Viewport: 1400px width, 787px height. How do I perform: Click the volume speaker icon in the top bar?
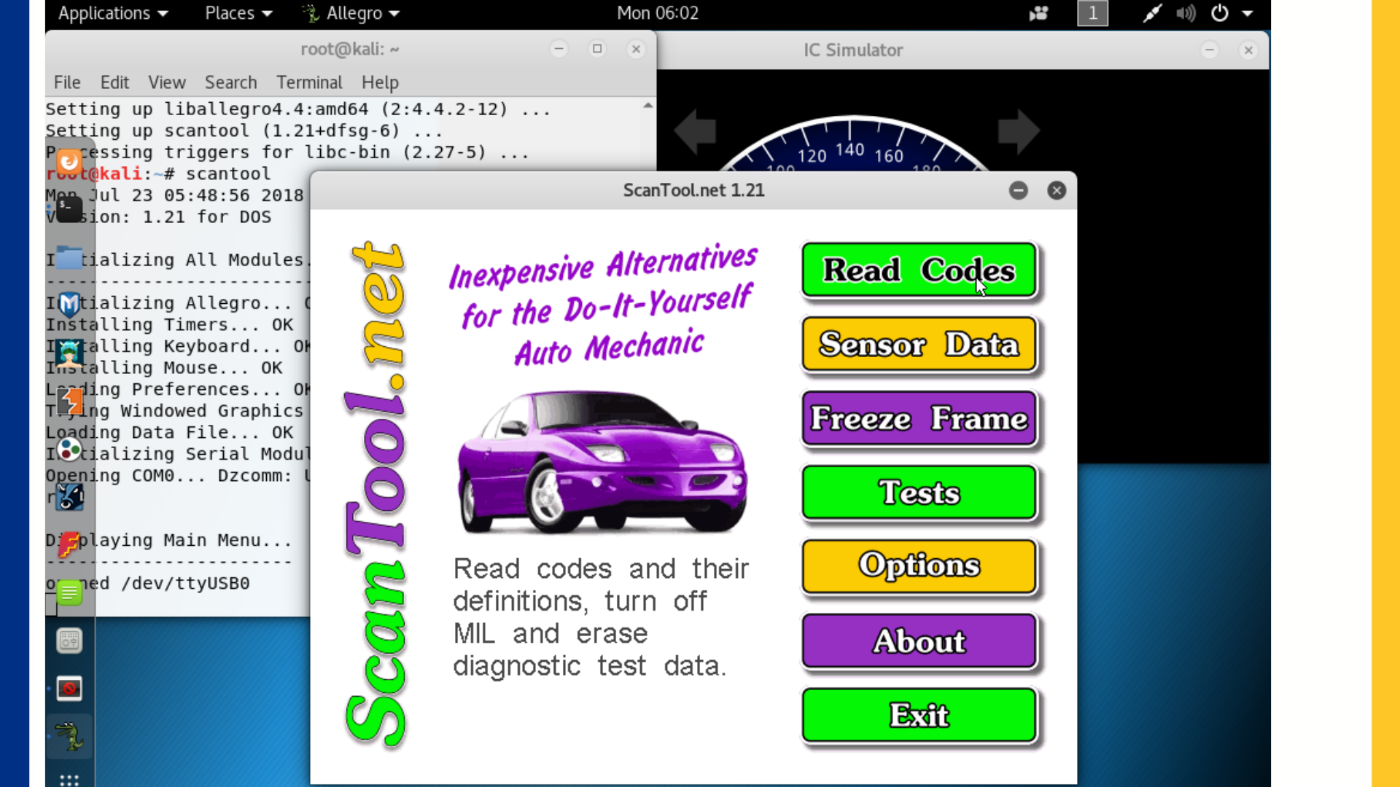pyautogui.click(x=1186, y=13)
